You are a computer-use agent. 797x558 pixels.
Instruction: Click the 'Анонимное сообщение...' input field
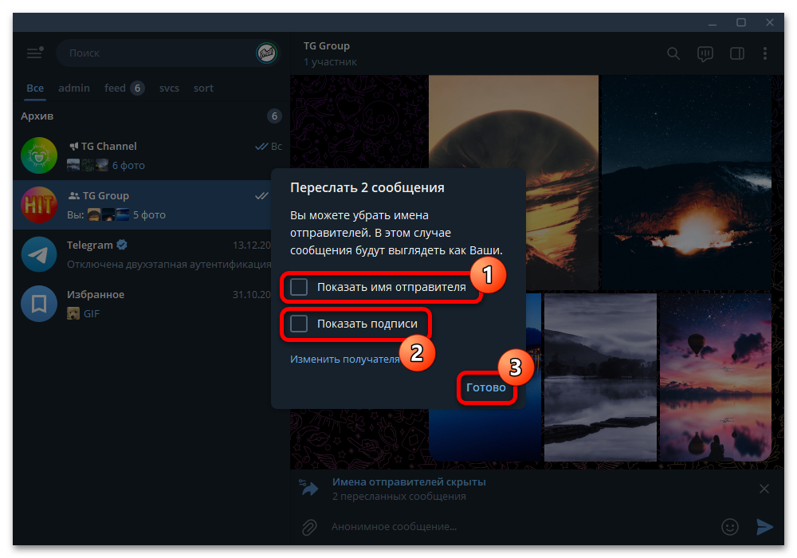521,527
